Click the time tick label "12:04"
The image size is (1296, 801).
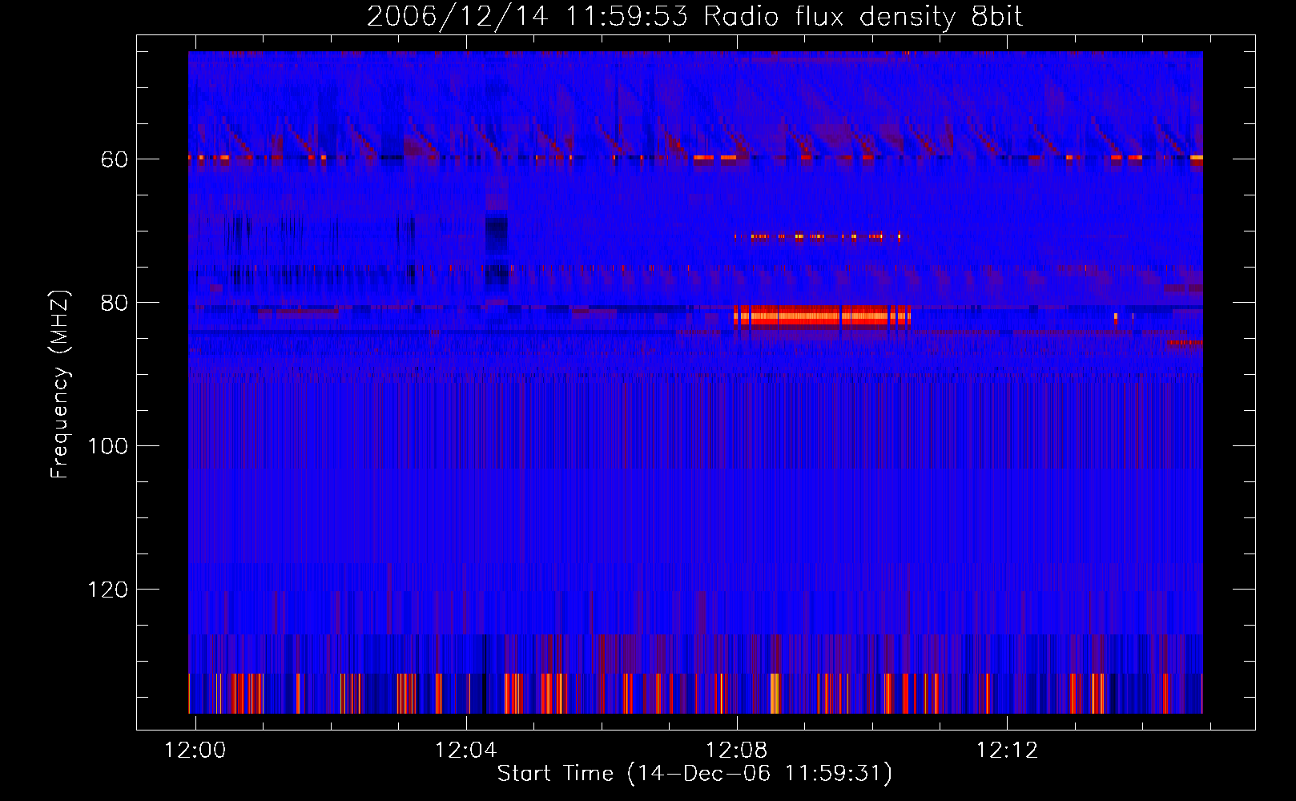click(466, 751)
